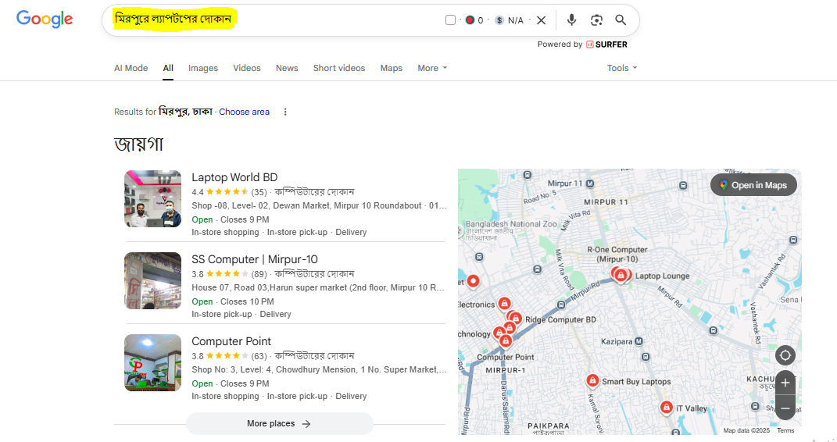Image resolution: width=837 pixels, height=442 pixels.
Task: Click the magnifying glass search icon
Action: (621, 20)
